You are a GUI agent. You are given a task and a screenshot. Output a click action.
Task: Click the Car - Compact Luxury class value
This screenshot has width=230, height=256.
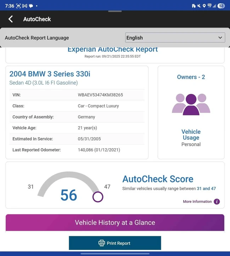pyautogui.click(x=98, y=106)
